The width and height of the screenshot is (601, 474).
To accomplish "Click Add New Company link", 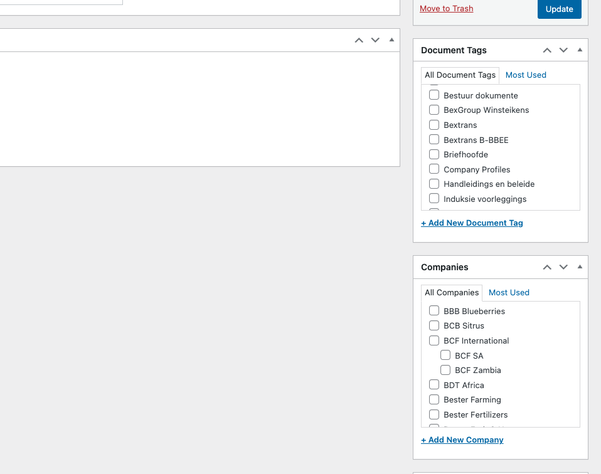I will tap(462, 440).
